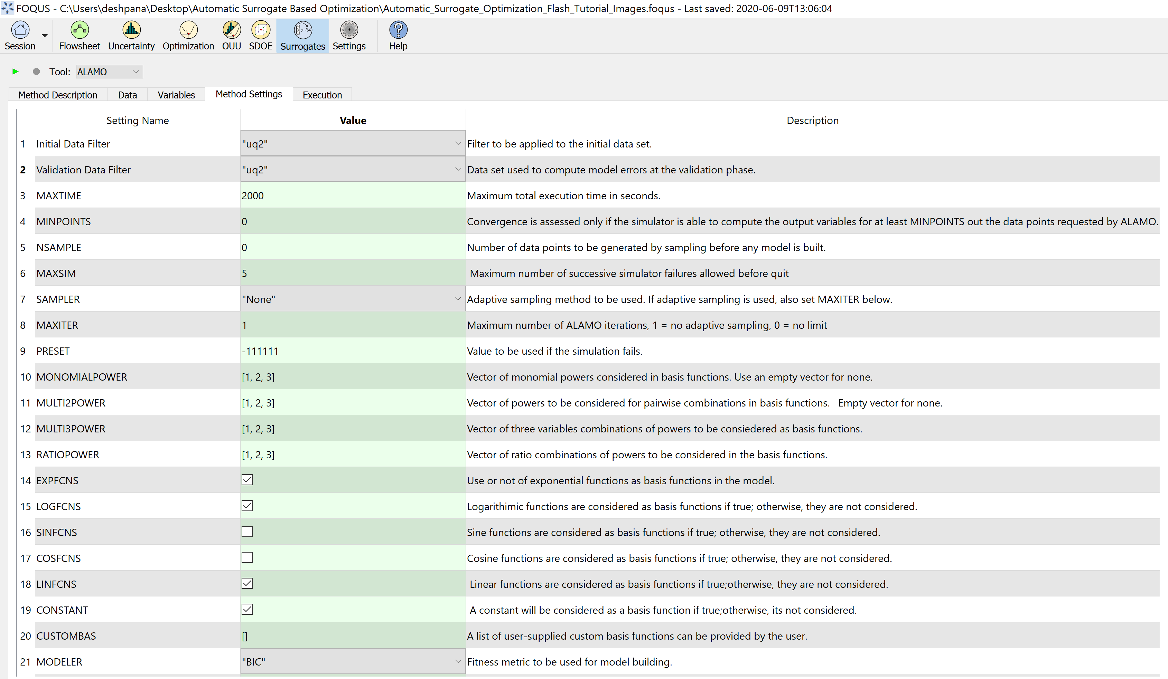Open the Help question mark icon
Image resolution: width=1168 pixels, height=679 pixels.
(398, 31)
